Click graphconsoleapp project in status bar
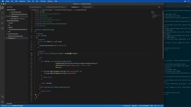This screenshot has height=107, width=191. click(17, 106)
